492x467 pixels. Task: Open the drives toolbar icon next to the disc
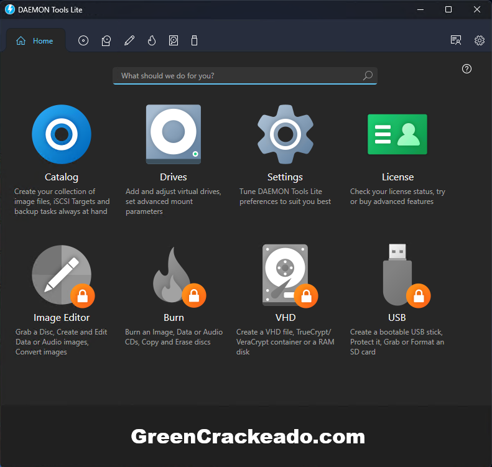(106, 40)
